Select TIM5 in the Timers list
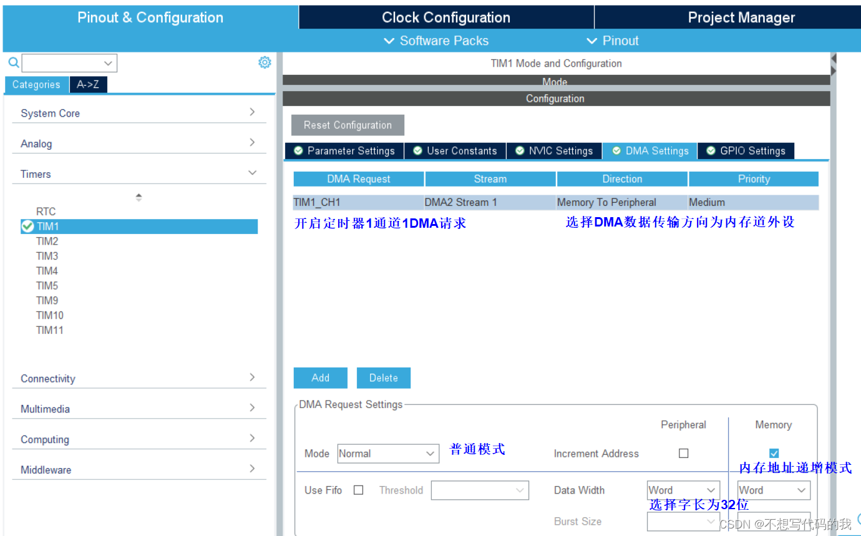This screenshot has width=861, height=536. click(47, 286)
